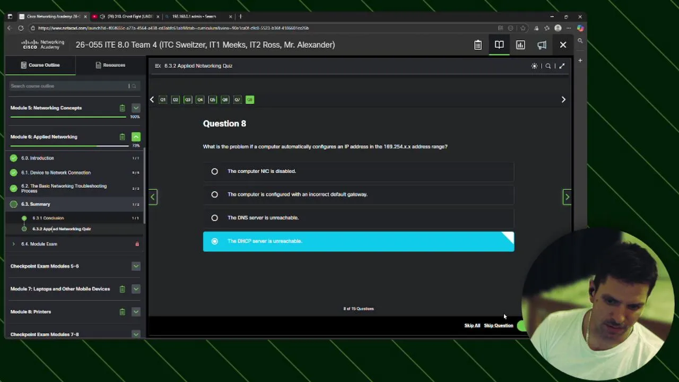This screenshot has height=382, width=679.
Task: Switch to the Course Outline tab
Action: (40, 65)
